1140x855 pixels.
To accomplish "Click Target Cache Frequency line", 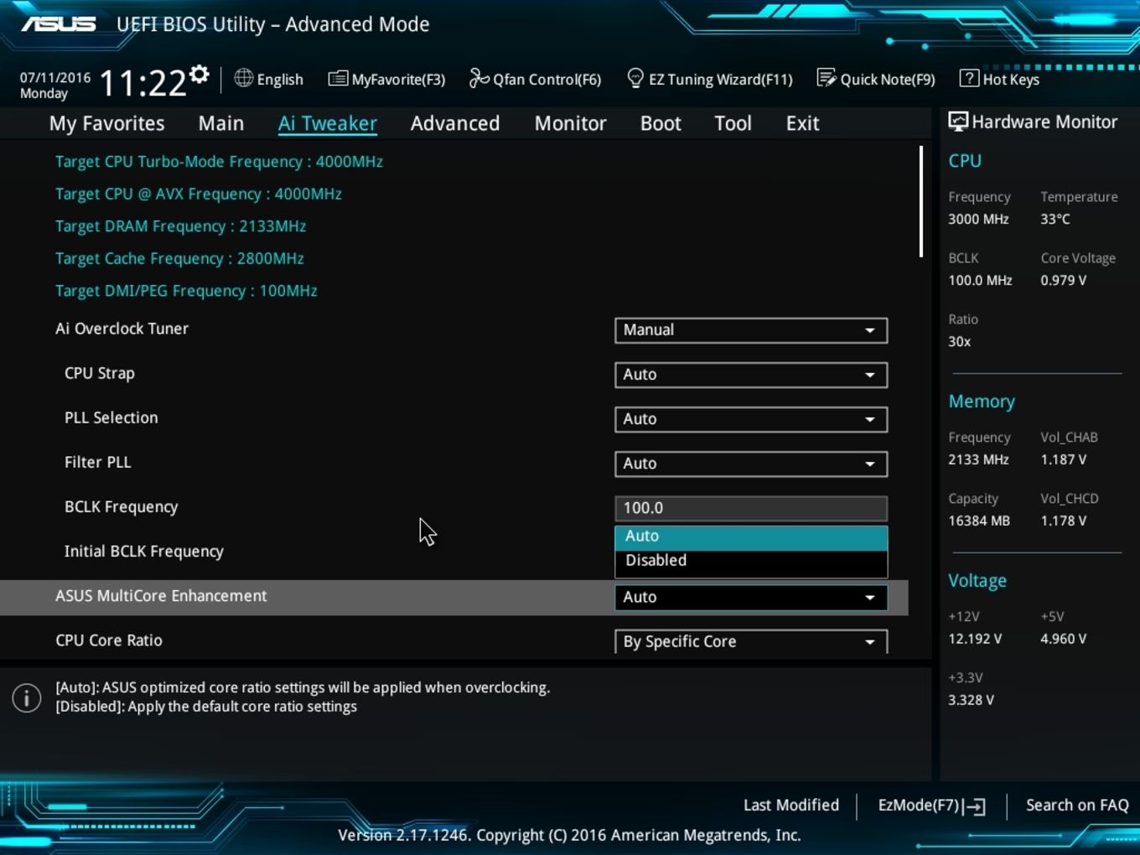I will [x=179, y=259].
